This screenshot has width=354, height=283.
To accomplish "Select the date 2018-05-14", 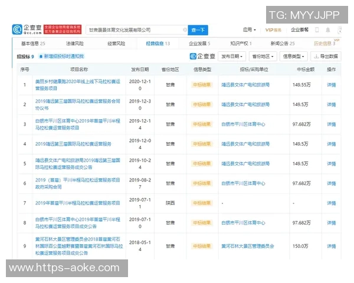I will [140, 246].
